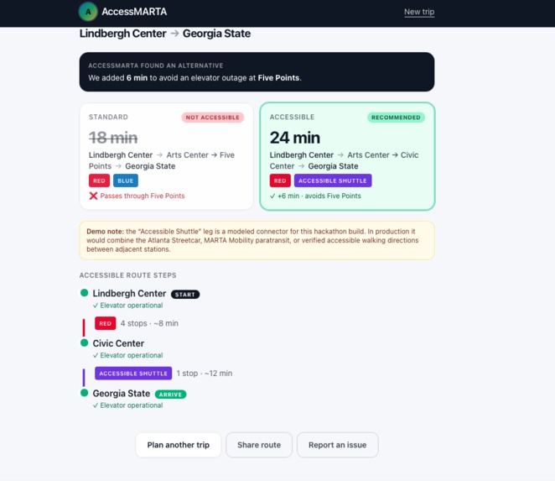The image size is (555, 481).
Task: Click the ARRIVE badge next to Georgia State
Action: point(170,395)
